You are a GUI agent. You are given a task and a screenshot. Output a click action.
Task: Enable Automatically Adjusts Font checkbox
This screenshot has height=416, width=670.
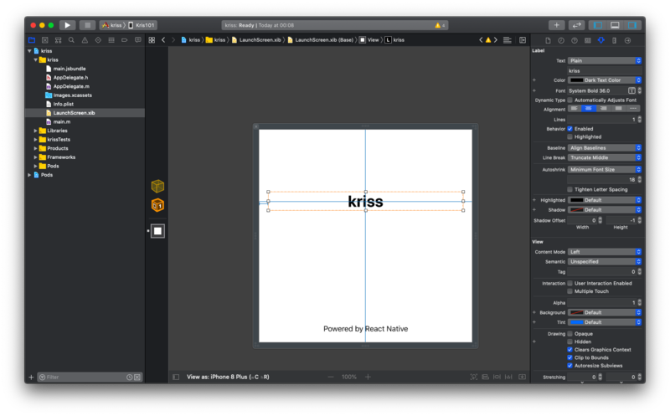point(569,100)
